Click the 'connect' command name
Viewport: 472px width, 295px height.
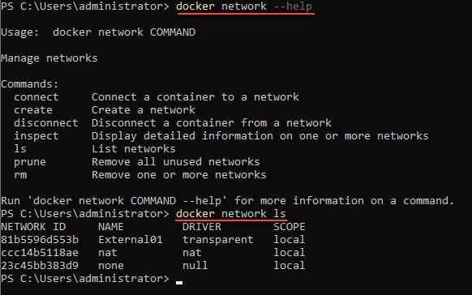coord(36,97)
